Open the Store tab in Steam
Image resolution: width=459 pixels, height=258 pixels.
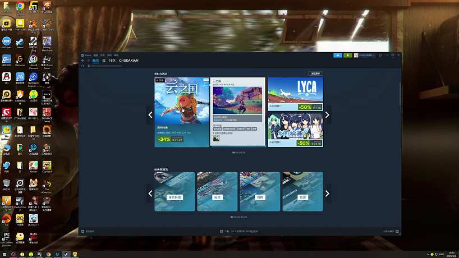coord(96,61)
